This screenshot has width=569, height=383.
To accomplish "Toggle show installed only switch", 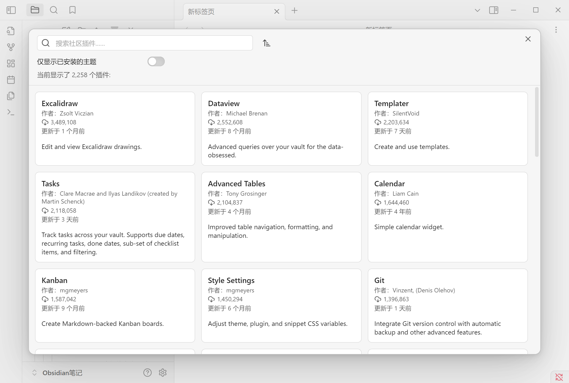I will coord(156,61).
